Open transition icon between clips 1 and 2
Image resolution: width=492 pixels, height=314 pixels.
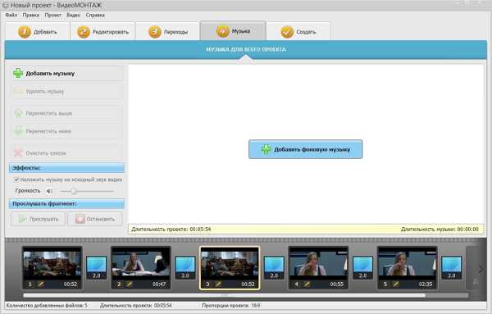pyautogui.click(x=96, y=267)
